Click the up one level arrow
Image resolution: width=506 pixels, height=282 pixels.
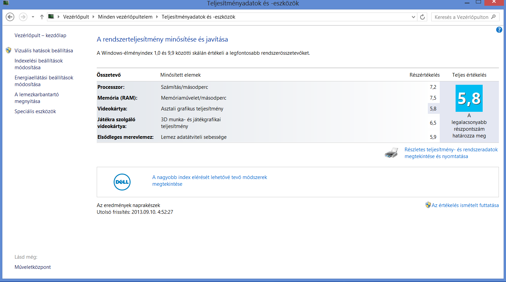(42, 17)
